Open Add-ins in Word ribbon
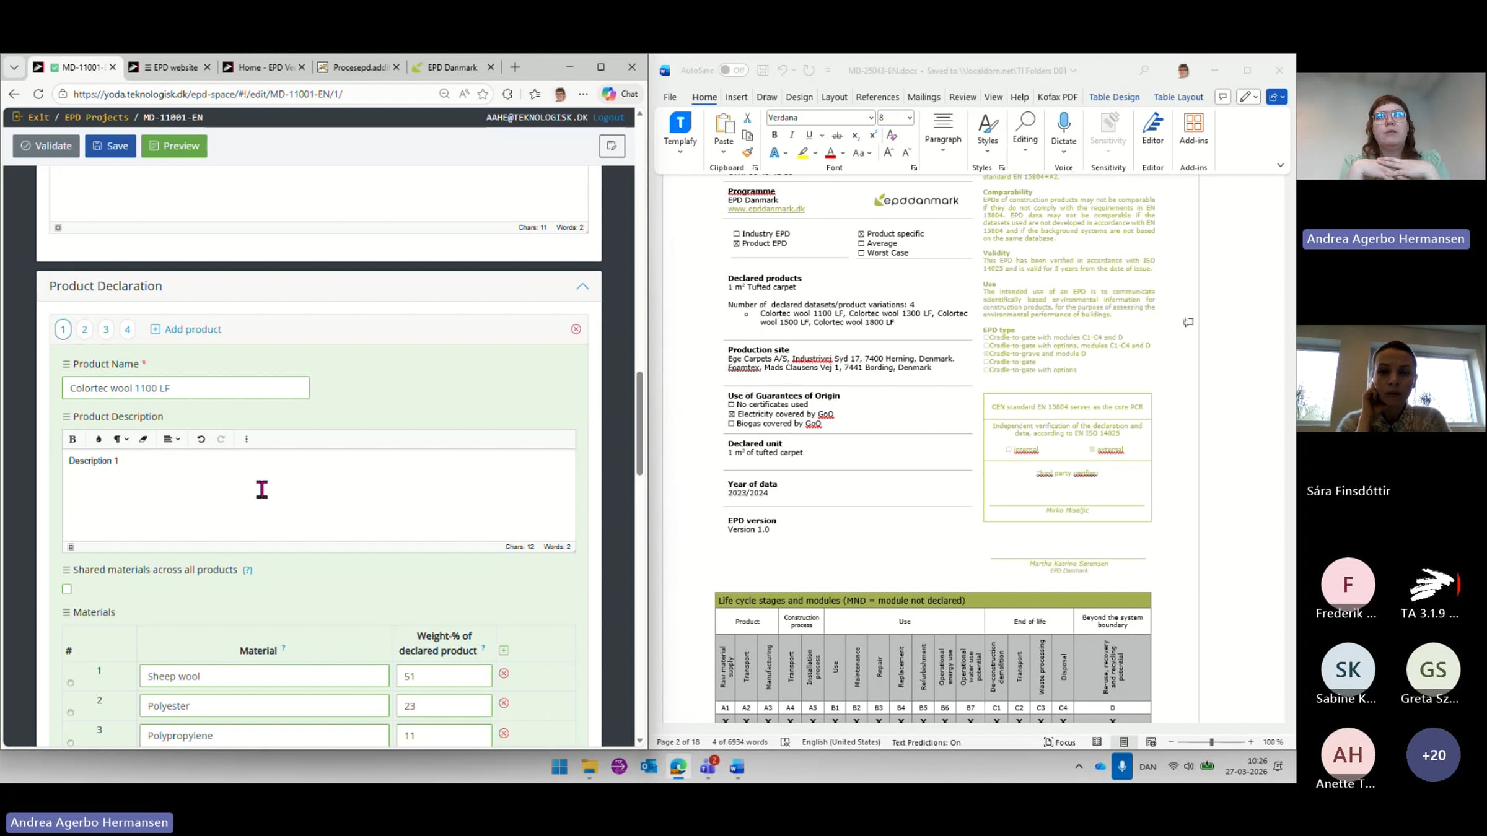The image size is (1487, 836). 1193,123
